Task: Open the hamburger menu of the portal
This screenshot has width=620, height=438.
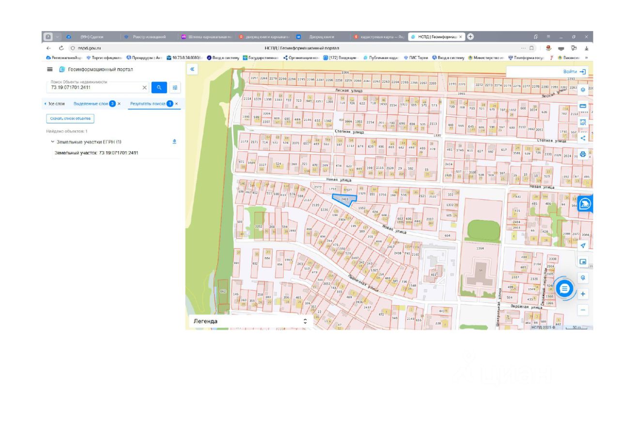Action: click(x=49, y=69)
